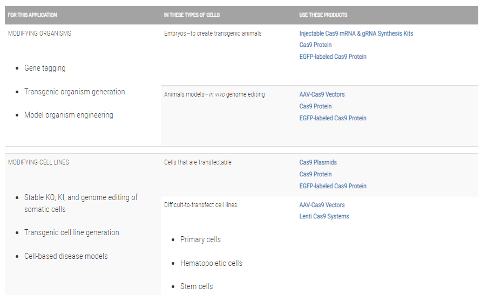Click the "In These Types of Cells" header

click(x=192, y=15)
